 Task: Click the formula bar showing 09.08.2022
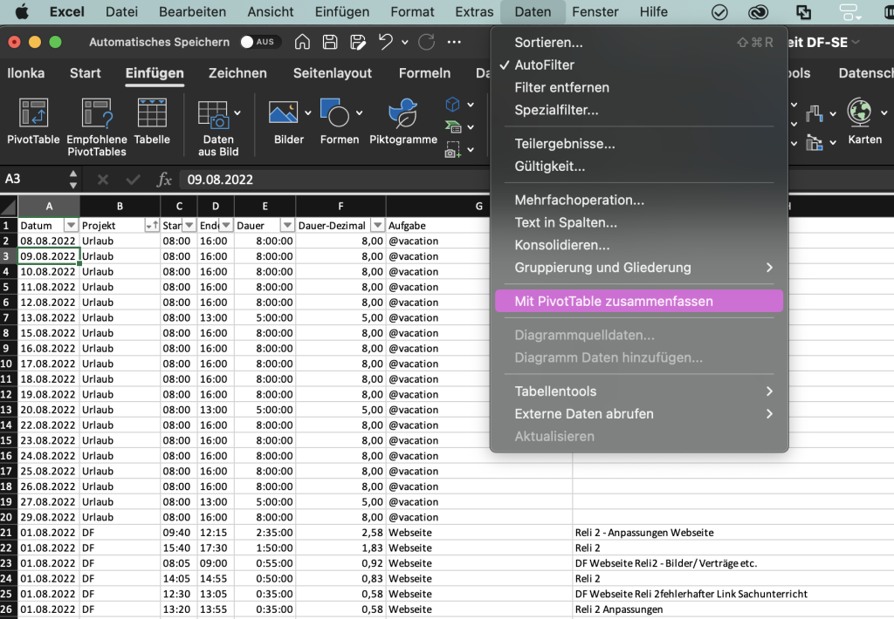(332, 180)
